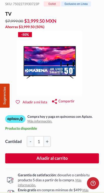104x193 pixels.
Task: Open Aplazo Más información link
Action: tap(40, 121)
